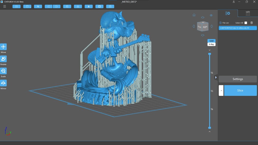Collapse the right panel with triangle arrow
Image resolution: width=258 pixels, height=145 pixels.
pos(216,78)
